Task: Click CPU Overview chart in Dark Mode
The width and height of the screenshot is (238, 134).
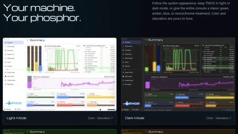Action: point(181,60)
